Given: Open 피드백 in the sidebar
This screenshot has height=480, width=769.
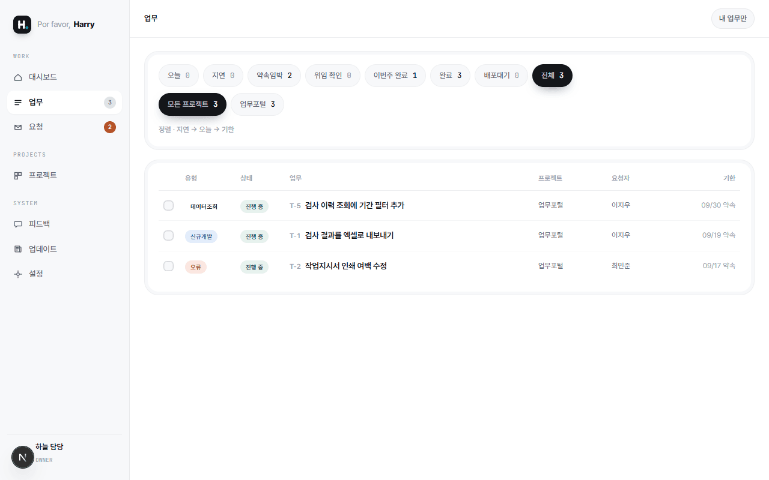Looking at the screenshot, I should pos(64,224).
